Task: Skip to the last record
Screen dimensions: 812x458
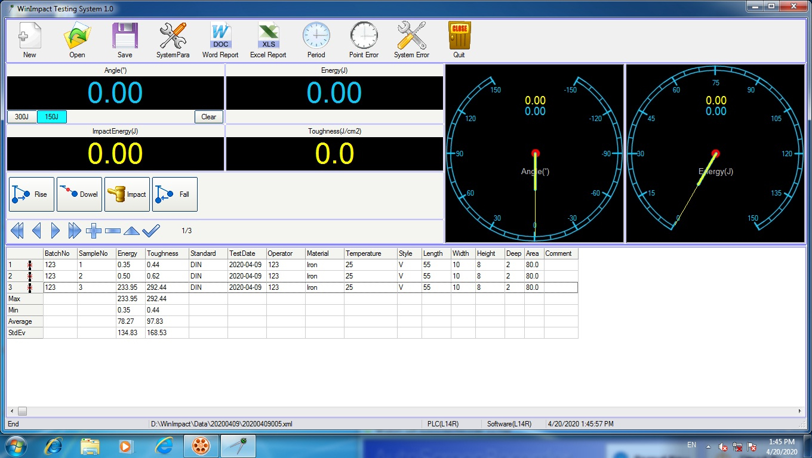Action: [74, 230]
